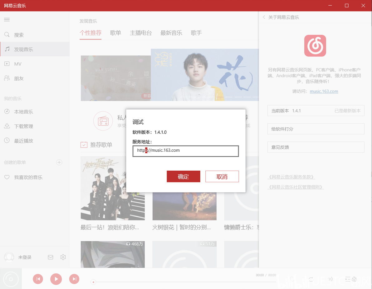Click the 软件版本:1.4.1.0 text
This screenshot has width=372, height=289.
(149, 132)
